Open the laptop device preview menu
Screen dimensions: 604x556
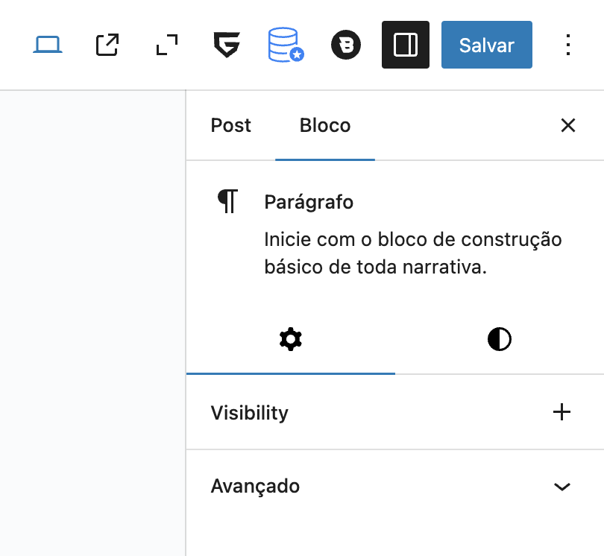click(48, 45)
